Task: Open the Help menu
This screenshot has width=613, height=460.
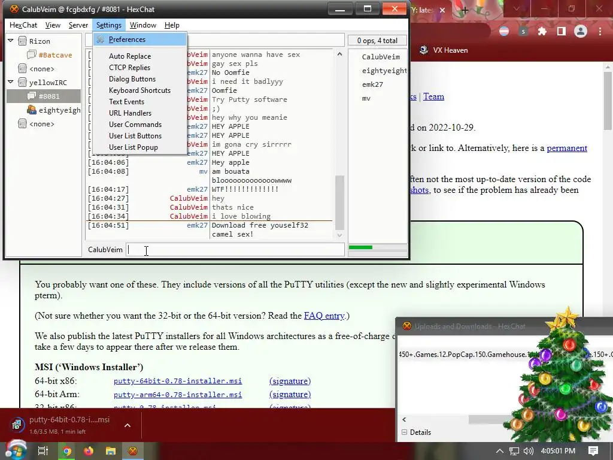Action: click(172, 25)
